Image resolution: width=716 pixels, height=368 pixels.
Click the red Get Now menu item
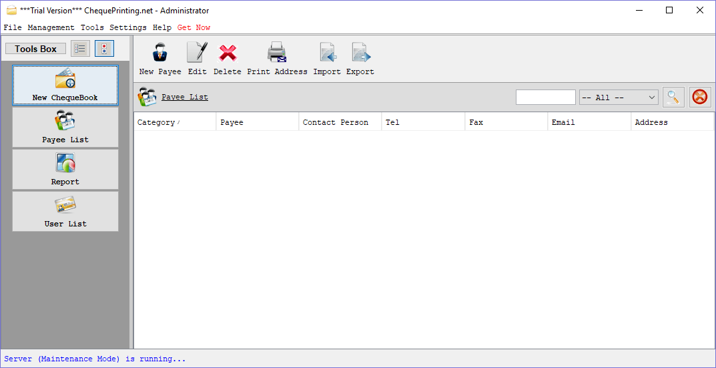point(194,27)
